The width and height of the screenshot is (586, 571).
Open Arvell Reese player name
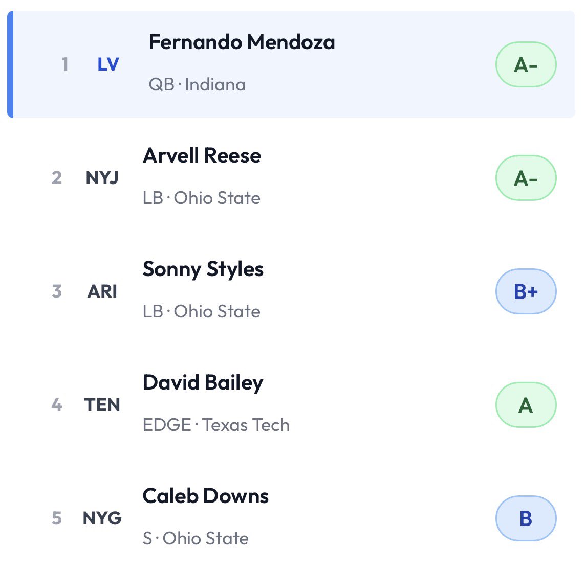coord(202,155)
